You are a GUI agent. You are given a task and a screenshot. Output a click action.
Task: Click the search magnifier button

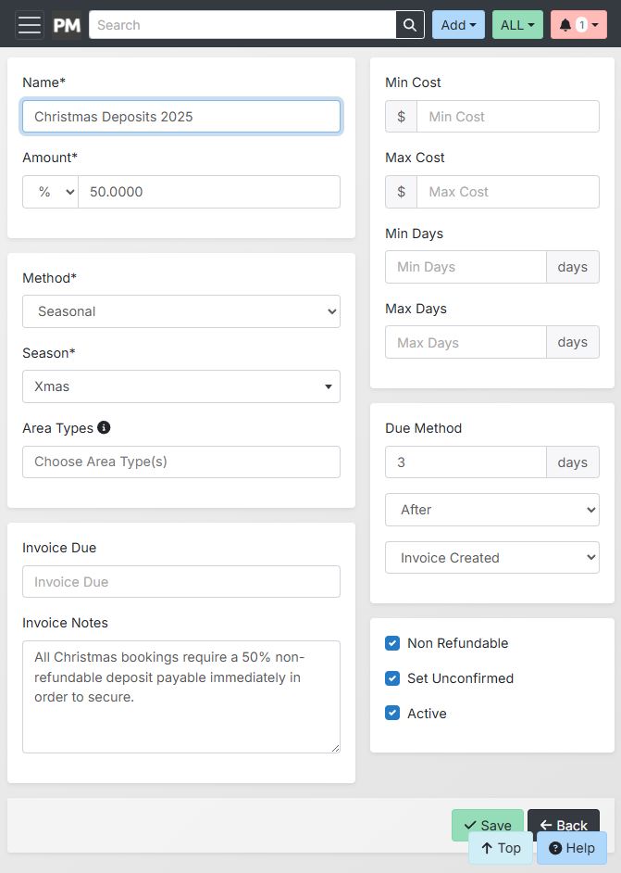pyautogui.click(x=410, y=25)
